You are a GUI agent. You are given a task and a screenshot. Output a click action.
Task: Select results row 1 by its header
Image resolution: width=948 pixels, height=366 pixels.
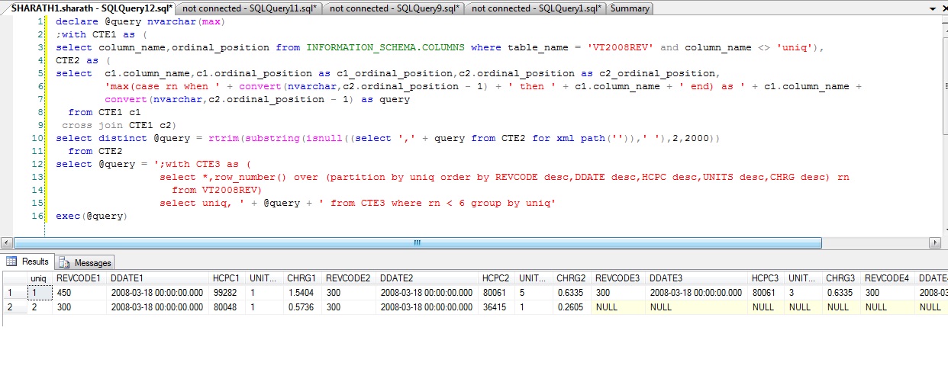coord(14,293)
